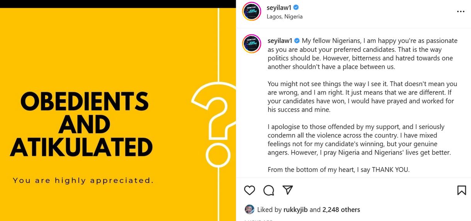
Task: Click the caption paragraph starting 'I apologise'
Action: pos(359,139)
